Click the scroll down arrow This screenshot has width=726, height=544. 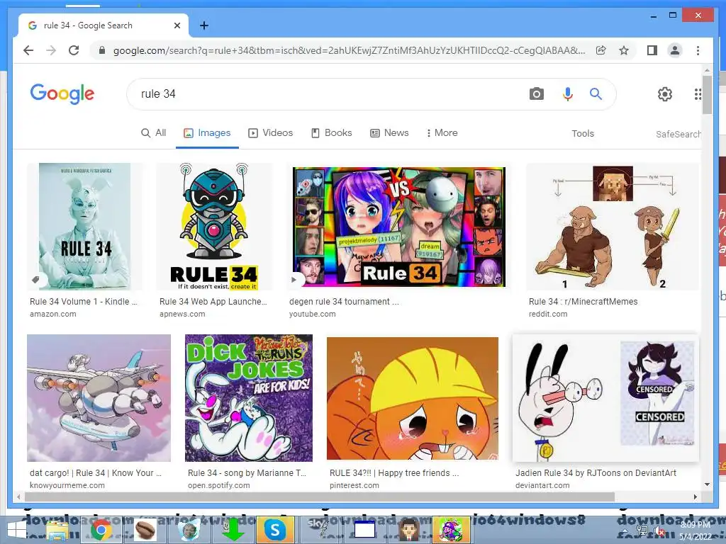[707, 484]
